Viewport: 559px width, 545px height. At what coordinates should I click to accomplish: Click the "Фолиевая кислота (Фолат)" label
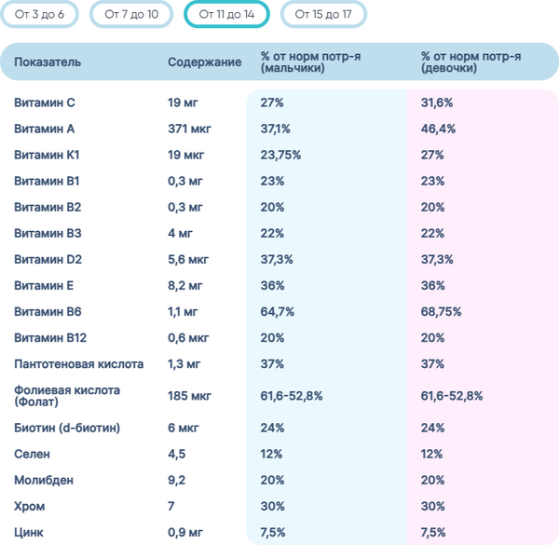pos(67,396)
